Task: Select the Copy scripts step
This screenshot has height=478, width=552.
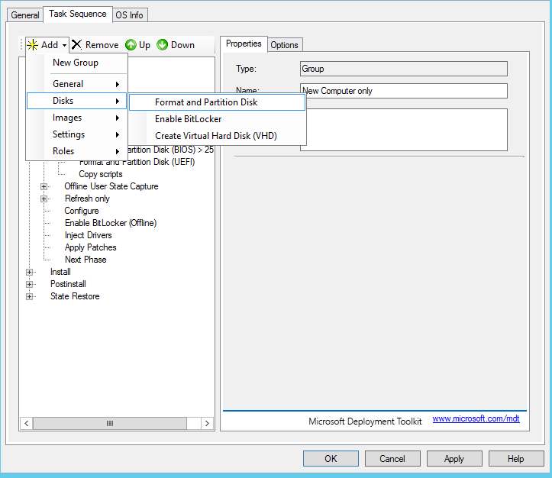Action: click(x=101, y=174)
